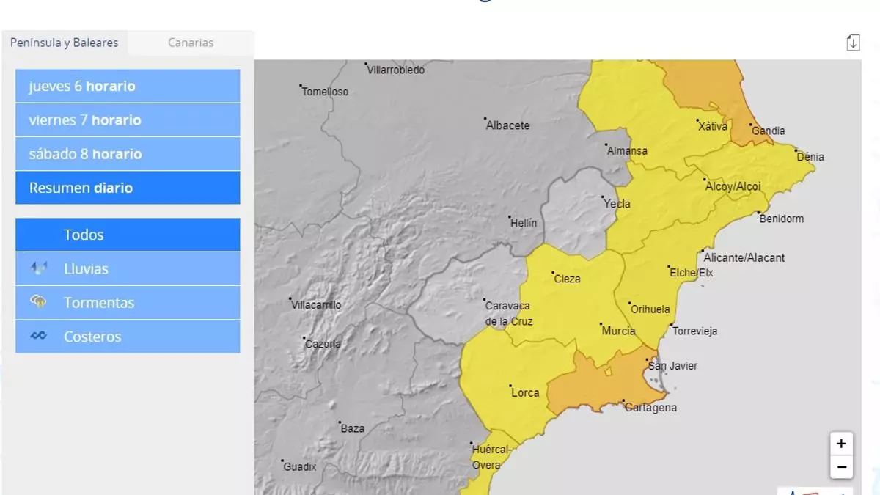Image resolution: width=880 pixels, height=495 pixels.
Task: Show the jueves 6 horario forecast
Action: [128, 86]
